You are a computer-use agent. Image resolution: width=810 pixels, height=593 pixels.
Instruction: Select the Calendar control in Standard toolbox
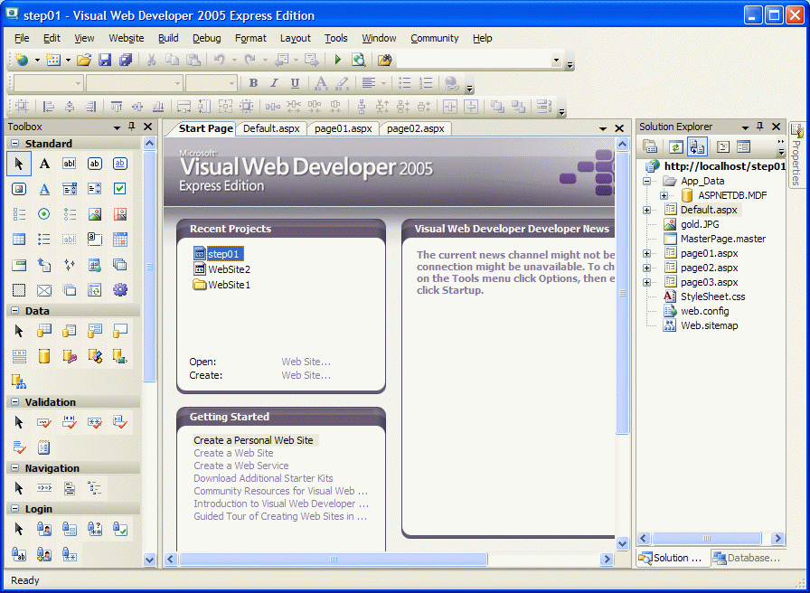pos(120,240)
